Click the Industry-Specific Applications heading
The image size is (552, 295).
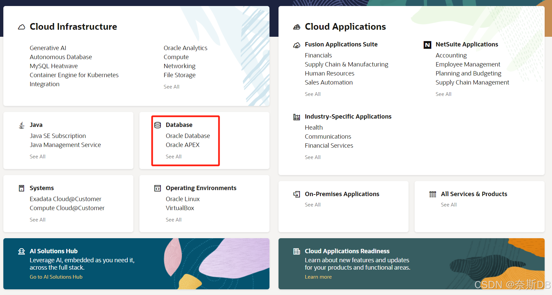pyautogui.click(x=348, y=117)
